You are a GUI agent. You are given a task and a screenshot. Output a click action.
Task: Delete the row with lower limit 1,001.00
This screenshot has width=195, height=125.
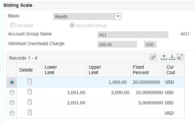(29, 92)
